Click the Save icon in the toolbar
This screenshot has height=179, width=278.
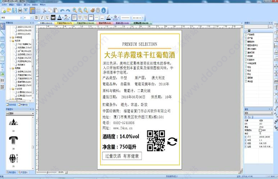pyautogui.click(x=14, y=11)
